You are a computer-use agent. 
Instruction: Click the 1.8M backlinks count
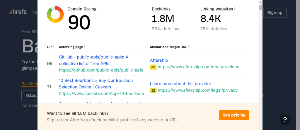(163, 19)
